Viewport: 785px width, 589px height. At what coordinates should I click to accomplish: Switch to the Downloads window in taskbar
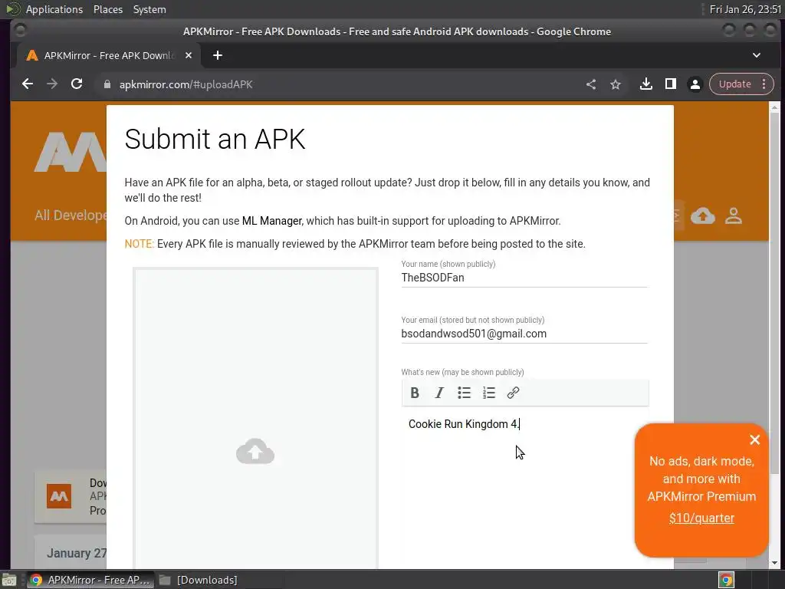coord(199,580)
